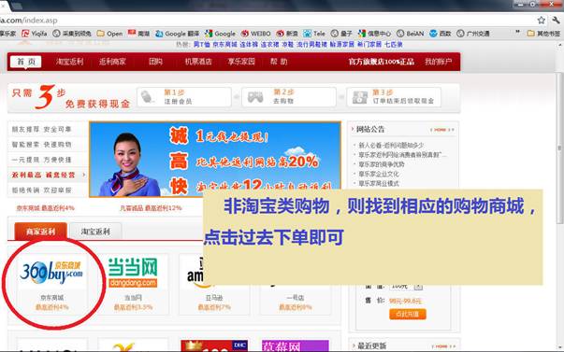The image size is (564, 352).
Task: Open 团购 in the navigation bar
Action: pos(155,62)
